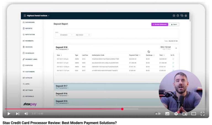Click the date cell 09/18/21 1:21 pm
The image size is (212, 125).
(x=63, y=63)
